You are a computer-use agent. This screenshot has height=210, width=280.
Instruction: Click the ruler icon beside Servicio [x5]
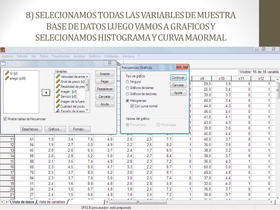pos(58,97)
